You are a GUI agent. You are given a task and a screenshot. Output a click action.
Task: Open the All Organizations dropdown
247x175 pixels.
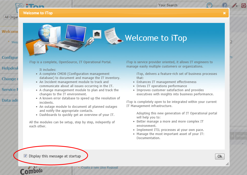click(11, 17)
